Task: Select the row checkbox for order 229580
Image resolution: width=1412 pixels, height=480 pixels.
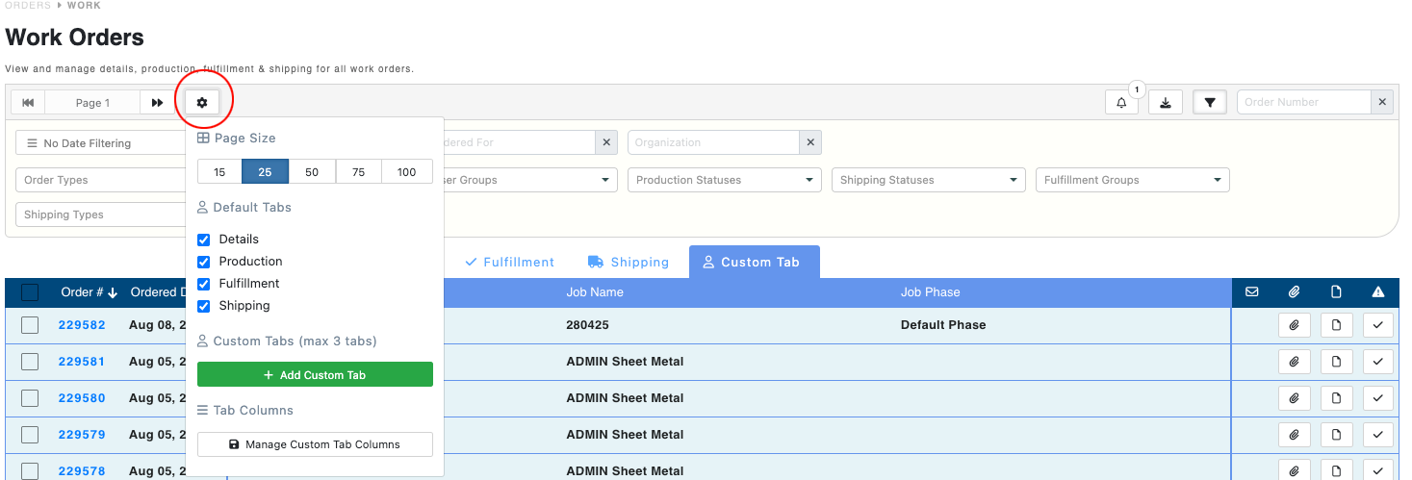Action: [30, 398]
